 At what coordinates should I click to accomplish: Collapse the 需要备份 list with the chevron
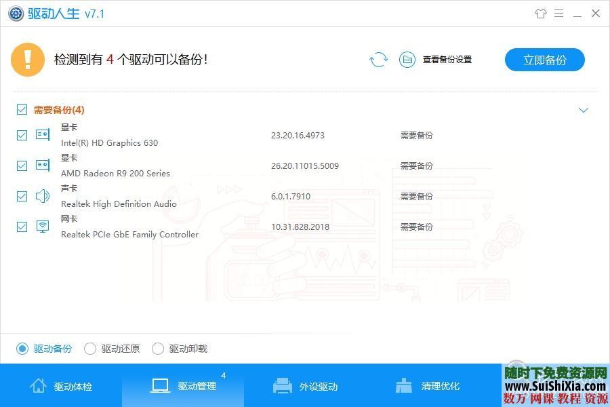[x=584, y=109]
